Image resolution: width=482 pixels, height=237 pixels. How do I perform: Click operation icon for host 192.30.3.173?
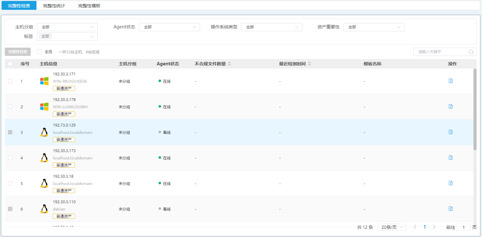[451, 157]
